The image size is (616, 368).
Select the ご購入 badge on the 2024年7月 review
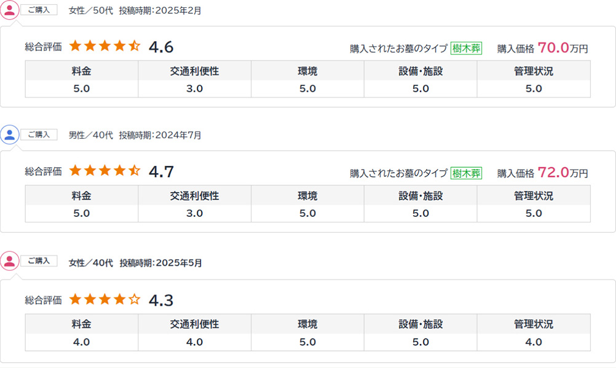(x=39, y=135)
